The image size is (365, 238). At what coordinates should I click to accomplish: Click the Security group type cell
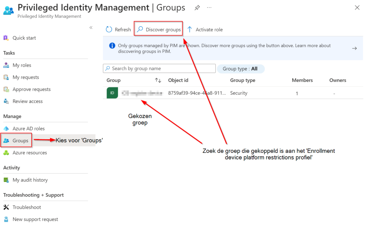click(x=239, y=93)
